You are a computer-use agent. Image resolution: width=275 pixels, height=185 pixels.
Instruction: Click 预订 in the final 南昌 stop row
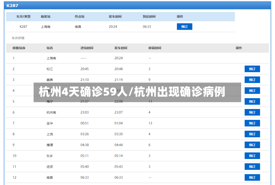tap(252, 177)
